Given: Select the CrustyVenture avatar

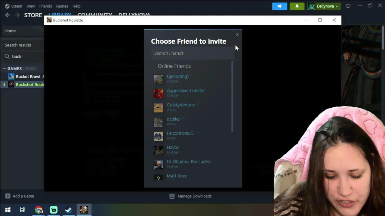Looking at the screenshot, I should pos(158,108).
